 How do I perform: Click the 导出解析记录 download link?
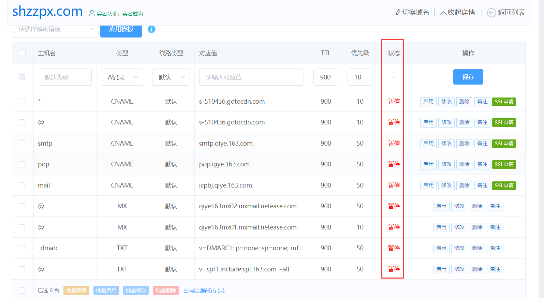[x=204, y=290]
